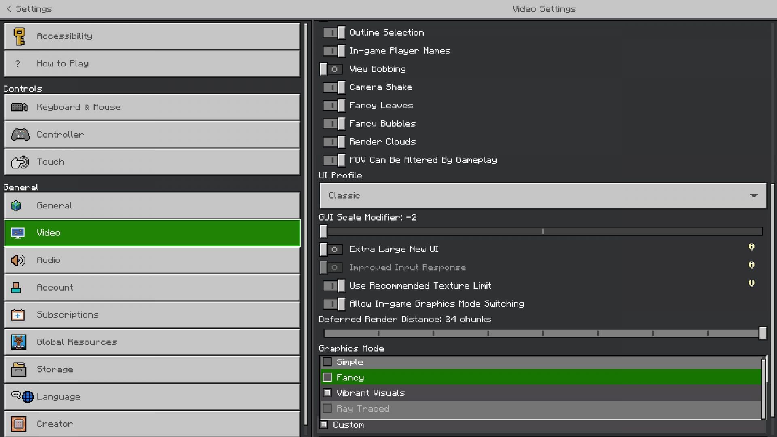Click info lightbulb beside Extra Large New UI
The width and height of the screenshot is (777, 437).
(x=751, y=247)
